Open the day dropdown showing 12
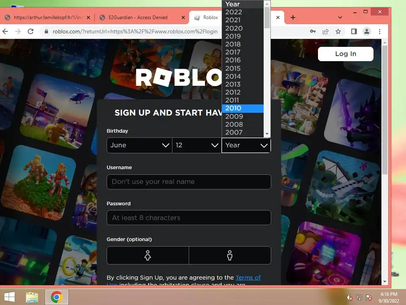 point(197,145)
